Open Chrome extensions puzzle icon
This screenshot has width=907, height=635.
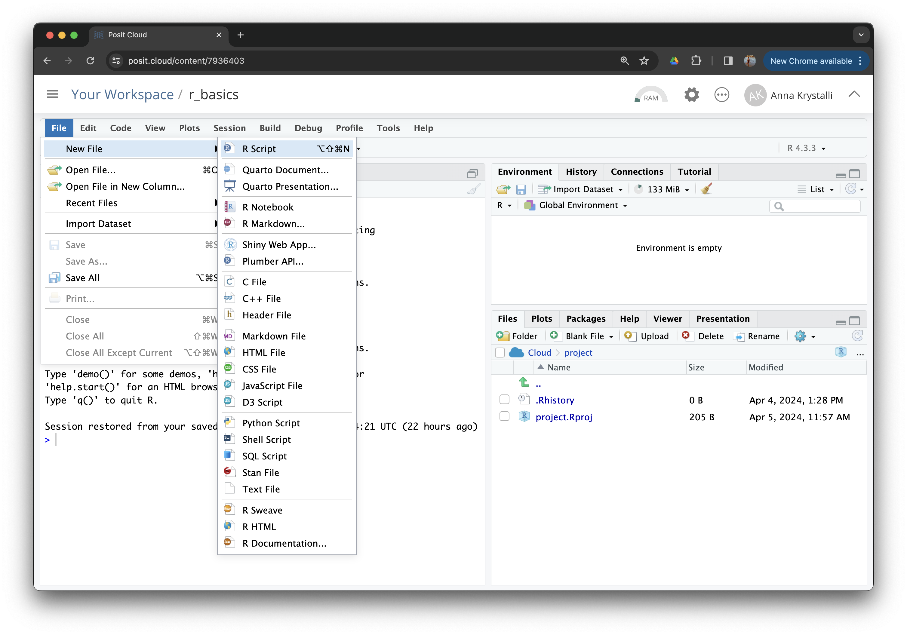tap(696, 61)
